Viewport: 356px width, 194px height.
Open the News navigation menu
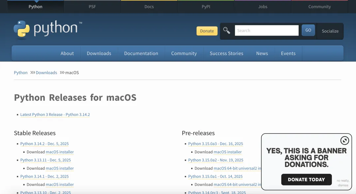pyautogui.click(x=262, y=53)
